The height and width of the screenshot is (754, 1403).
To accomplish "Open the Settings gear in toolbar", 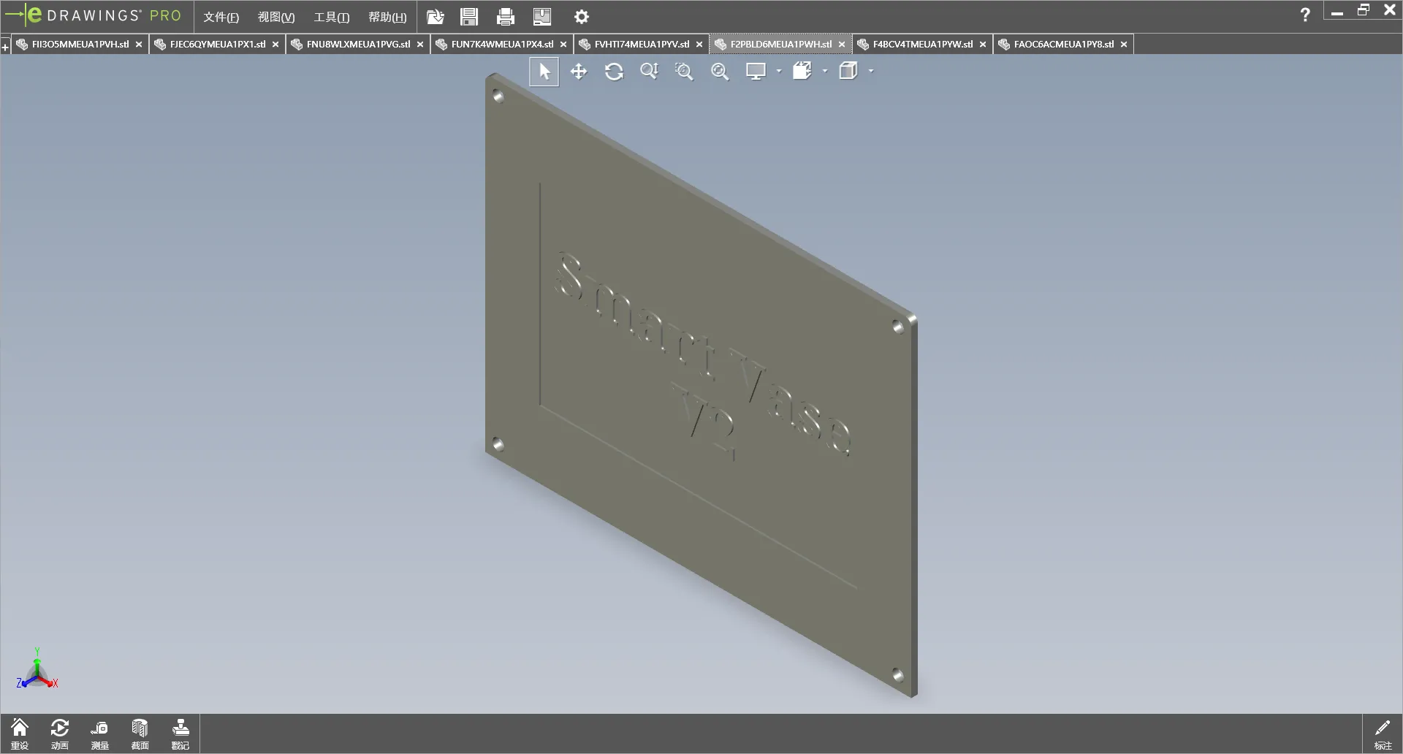I will pos(581,17).
